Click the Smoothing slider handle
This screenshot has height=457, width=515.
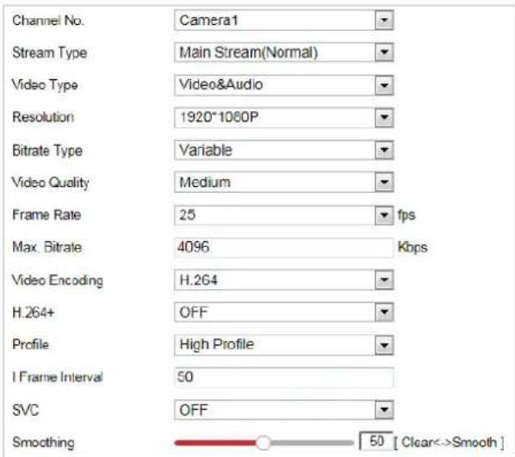click(x=263, y=442)
